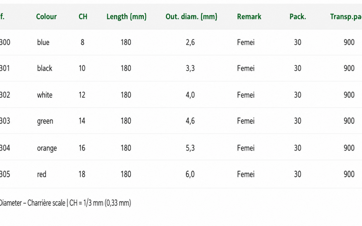The width and height of the screenshot is (362, 226).
Task: Click the green colour cell
Action: pos(45,121)
